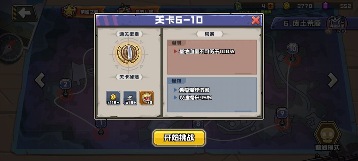Tap the metal ingot drop reward
Viewport: 358px width, 161px height.
click(130, 98)
